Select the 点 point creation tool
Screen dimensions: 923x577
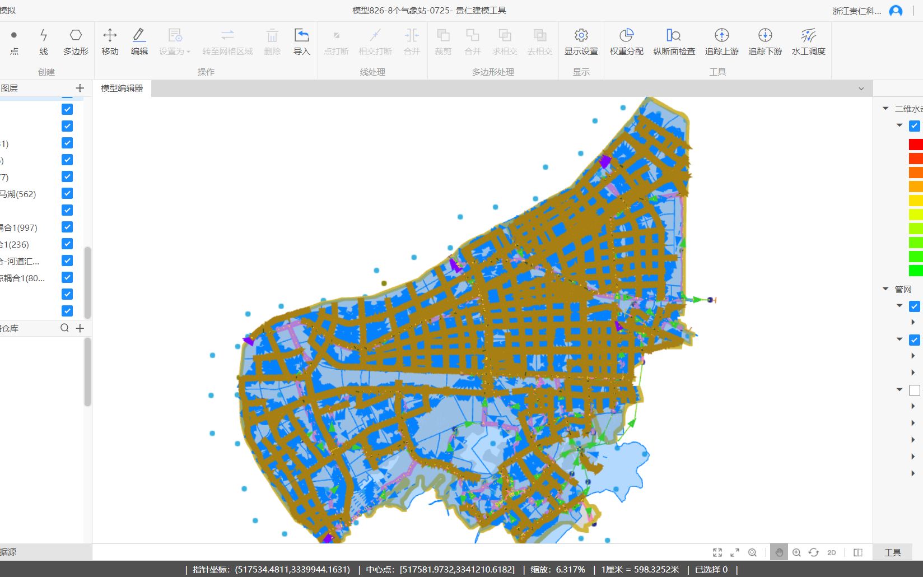coord(14,42)
